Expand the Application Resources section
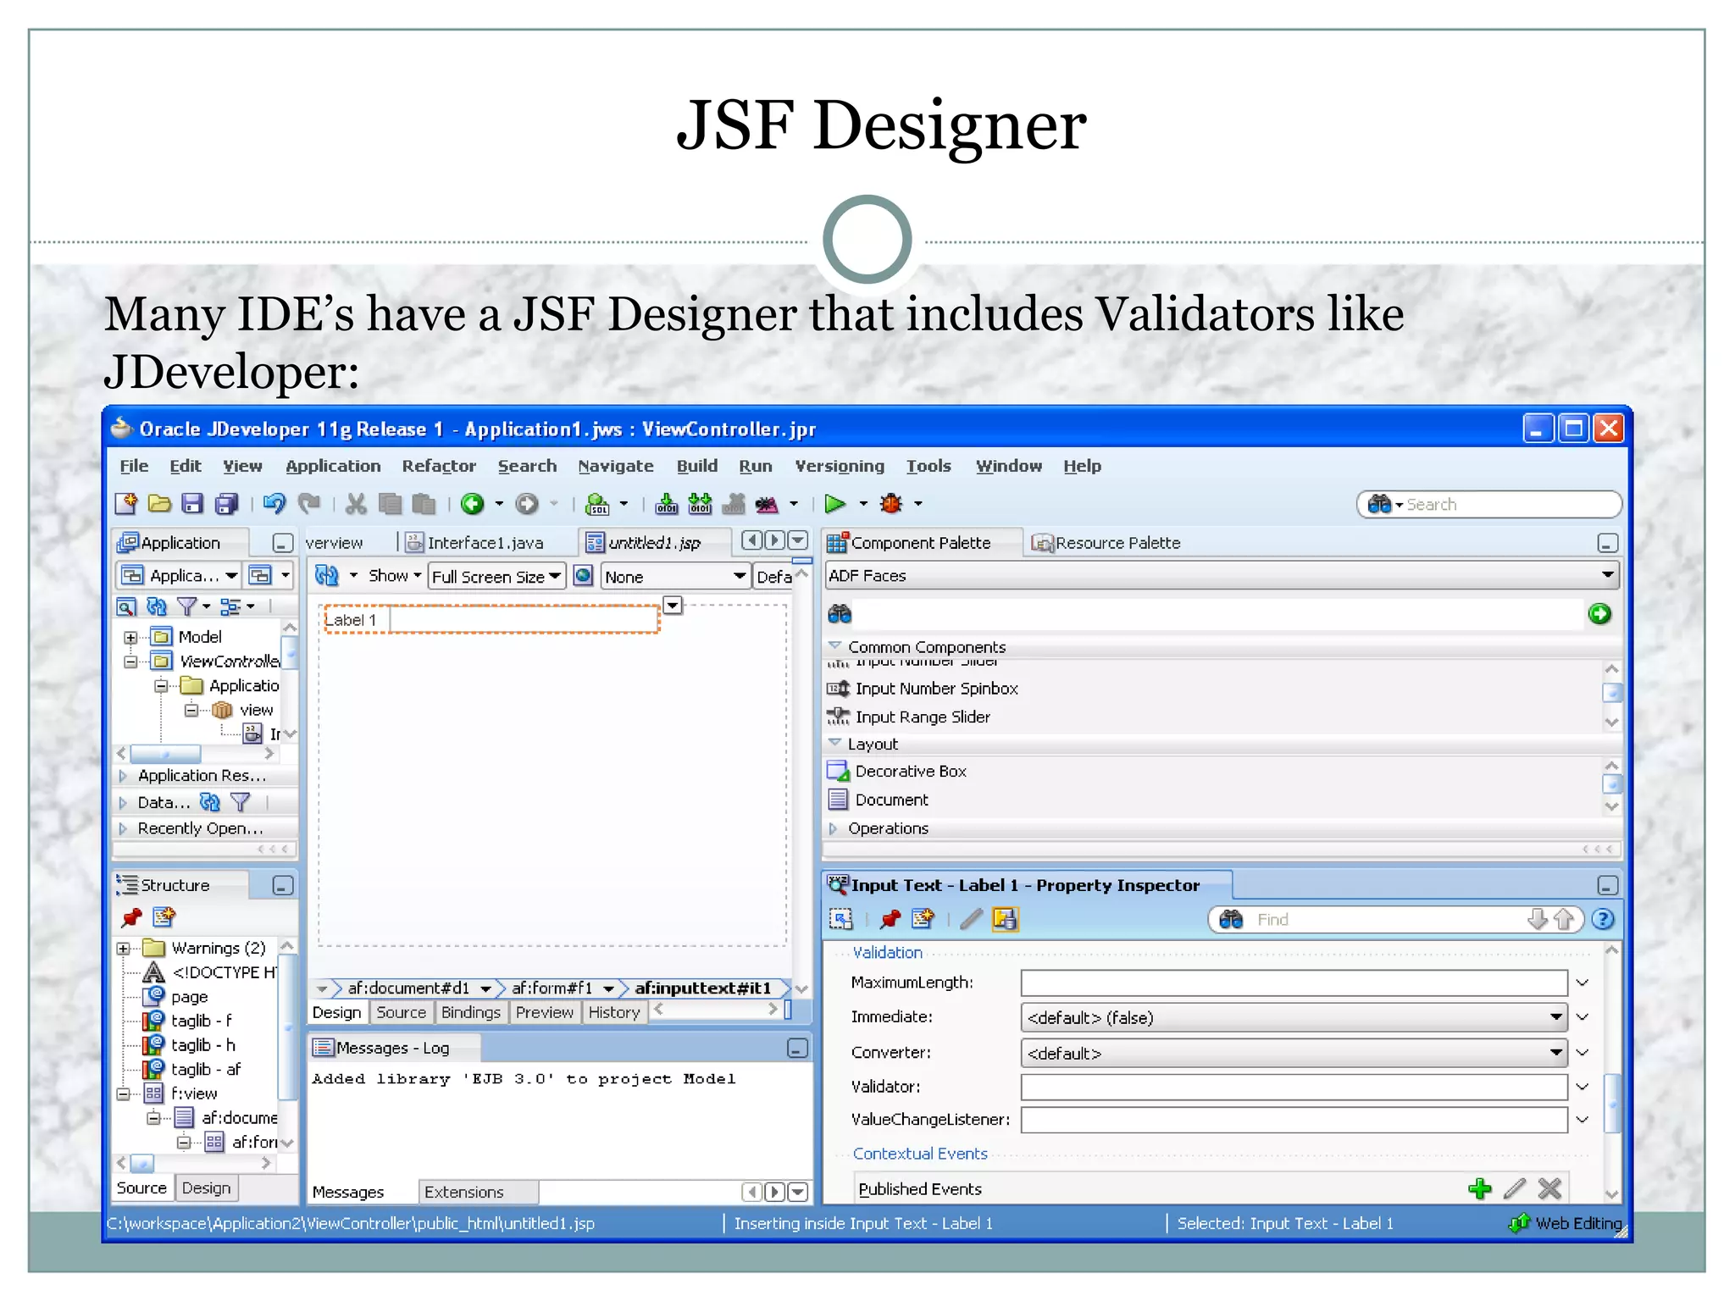The height and width of the screenshot is (1301, 1735). click(124, 776)
